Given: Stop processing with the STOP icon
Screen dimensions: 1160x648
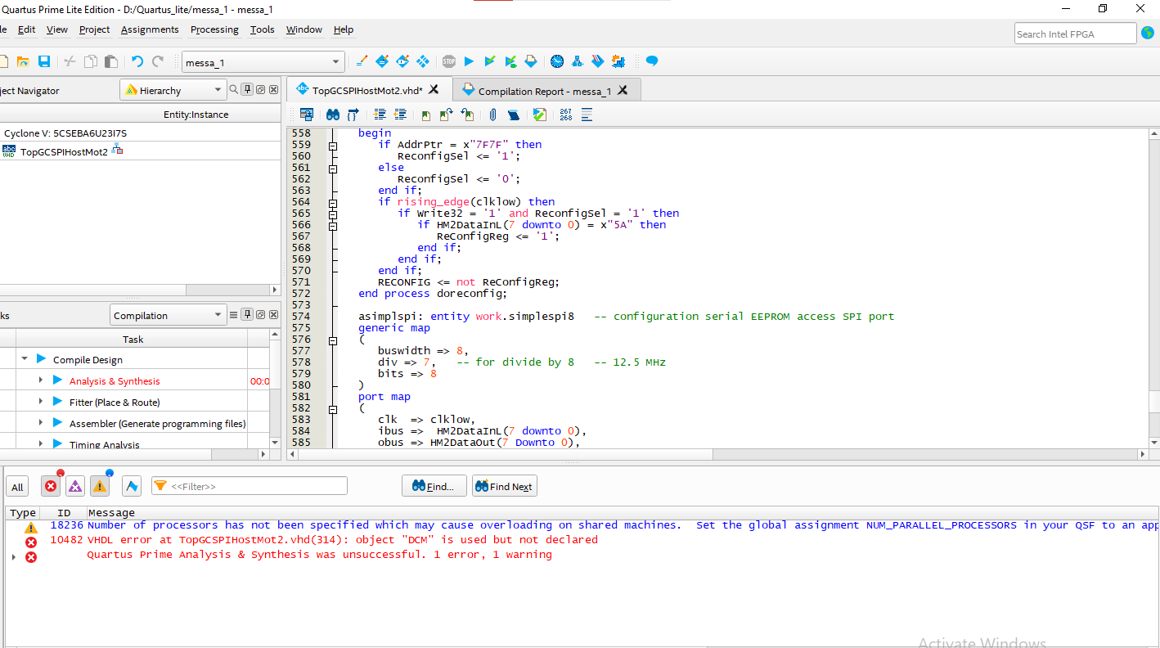Looking at the screenshot, I should [x=449, y=61].
